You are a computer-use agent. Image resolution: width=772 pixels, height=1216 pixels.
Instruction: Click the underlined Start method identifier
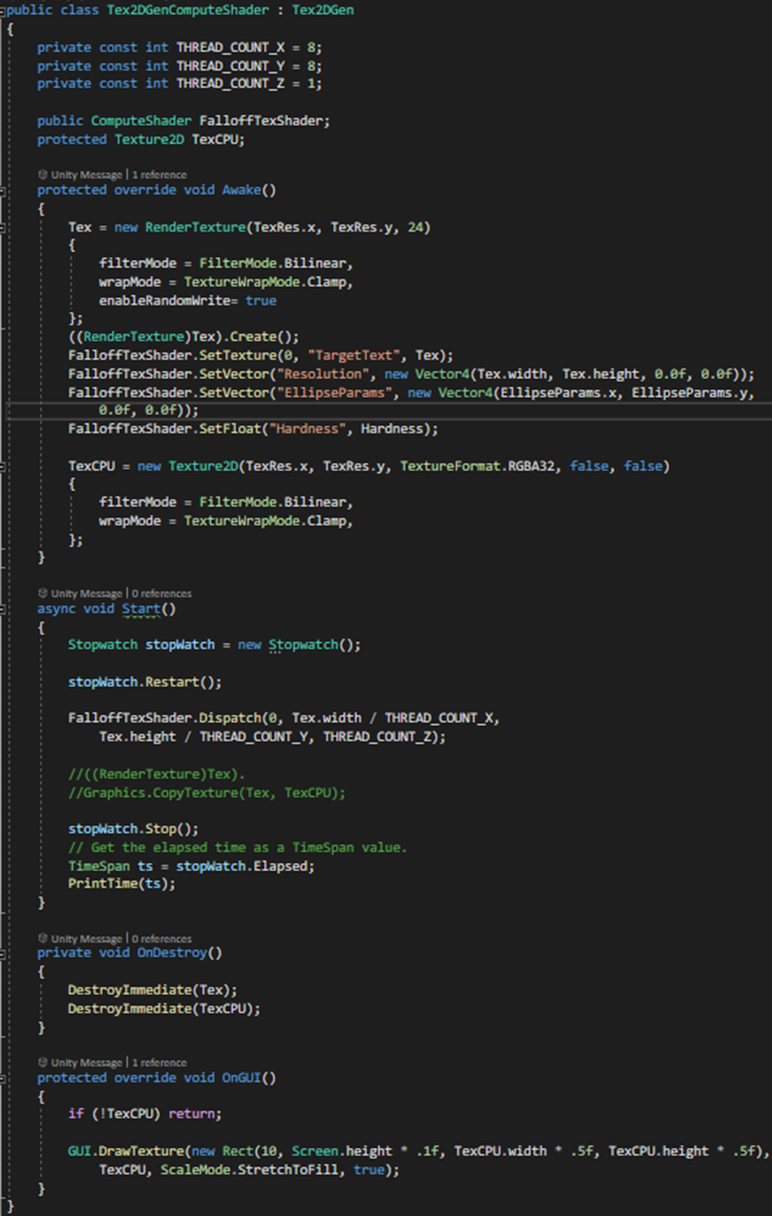[x=141, y=608]
